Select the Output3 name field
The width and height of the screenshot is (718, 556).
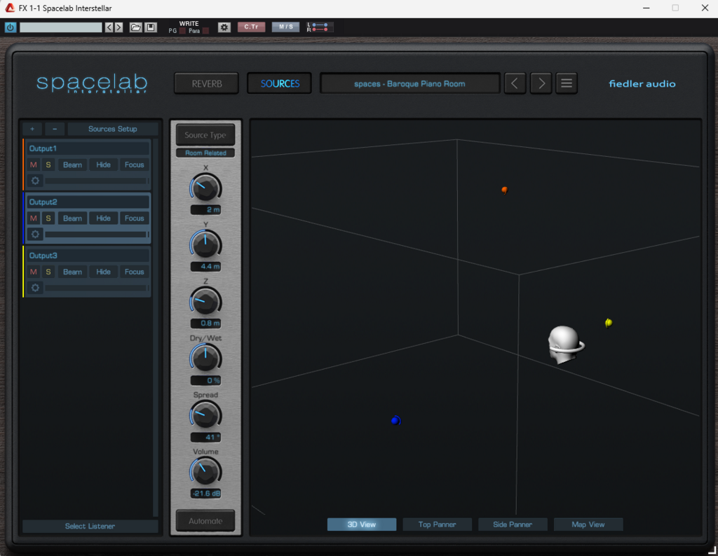click(89, 255)
